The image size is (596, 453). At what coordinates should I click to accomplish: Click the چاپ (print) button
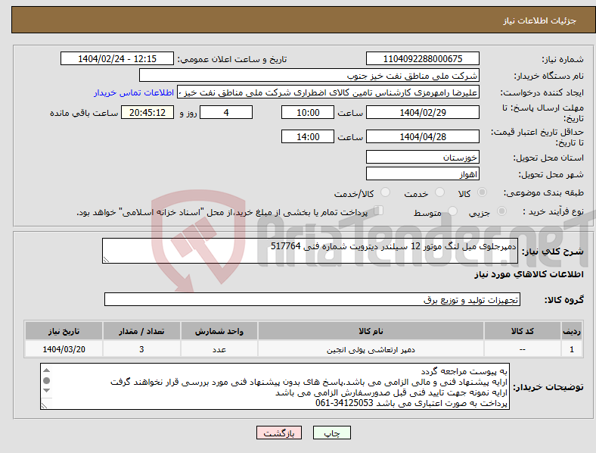pyautogui.click(x=331, y=433)
